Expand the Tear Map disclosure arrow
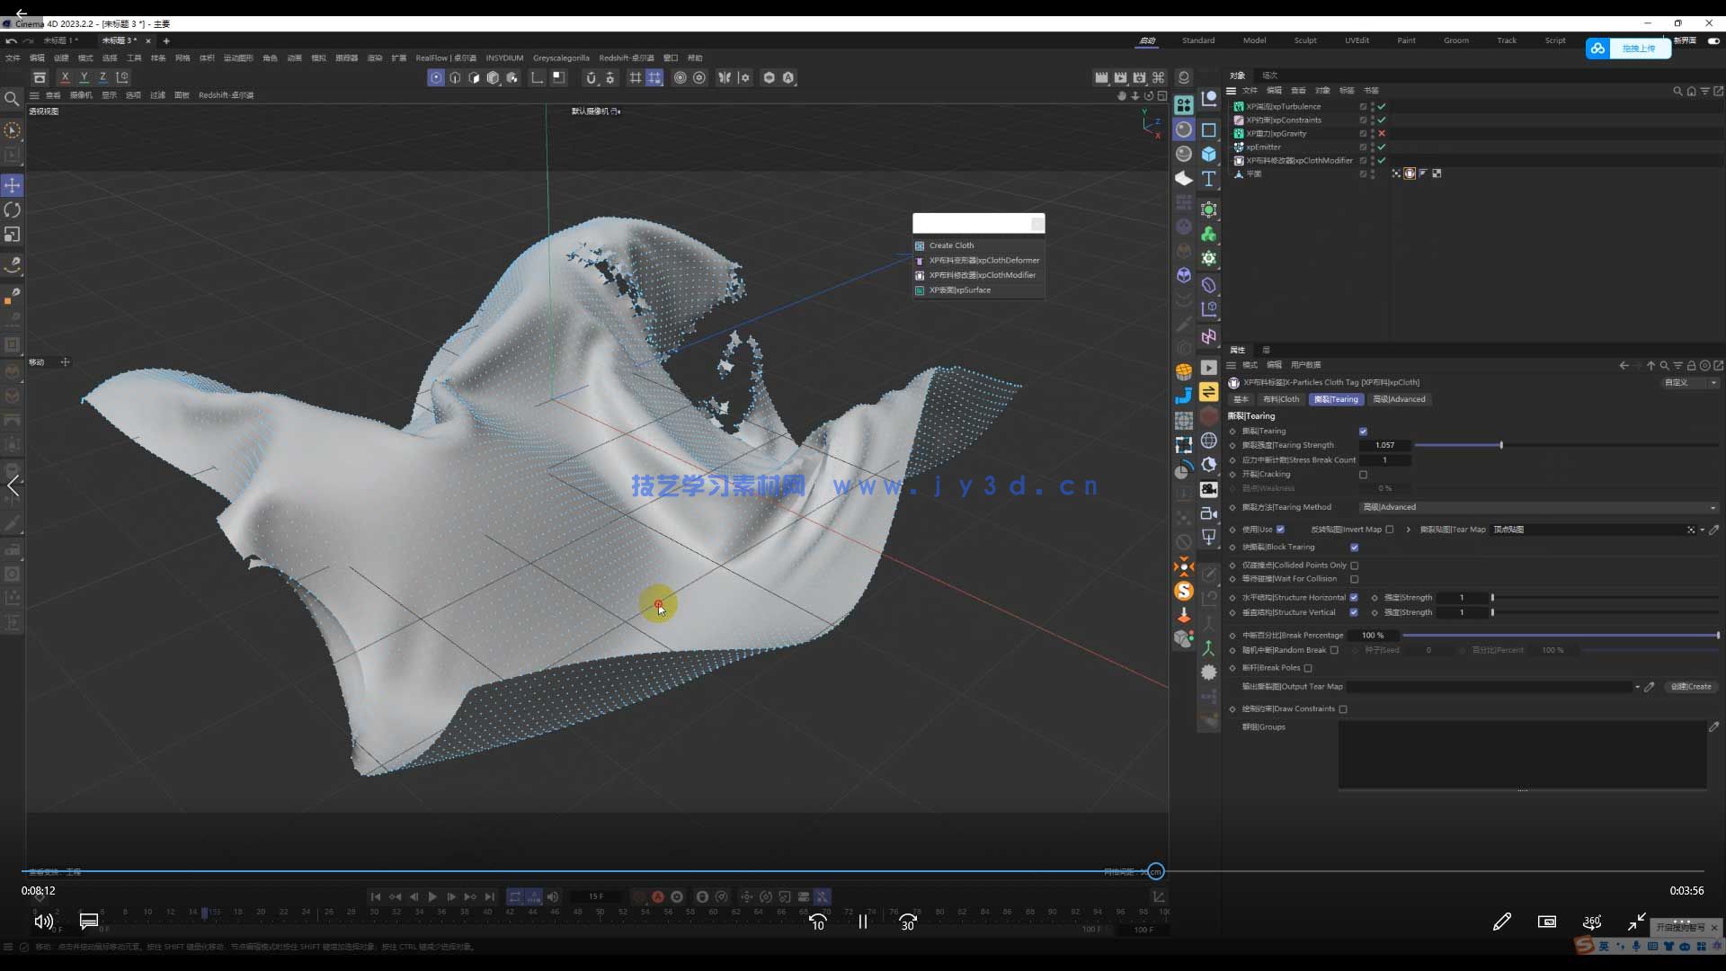 pos(1409,530)
